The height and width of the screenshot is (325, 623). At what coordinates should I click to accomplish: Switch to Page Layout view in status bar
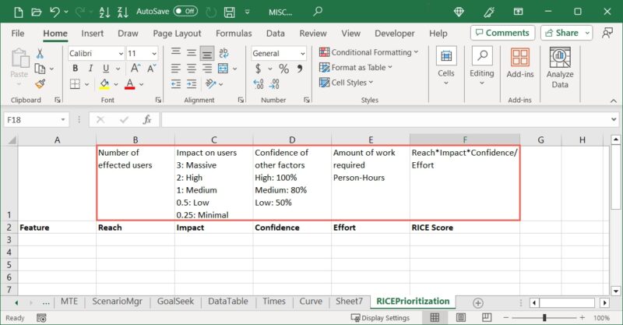pyautogui.click(x=461, y=317)
